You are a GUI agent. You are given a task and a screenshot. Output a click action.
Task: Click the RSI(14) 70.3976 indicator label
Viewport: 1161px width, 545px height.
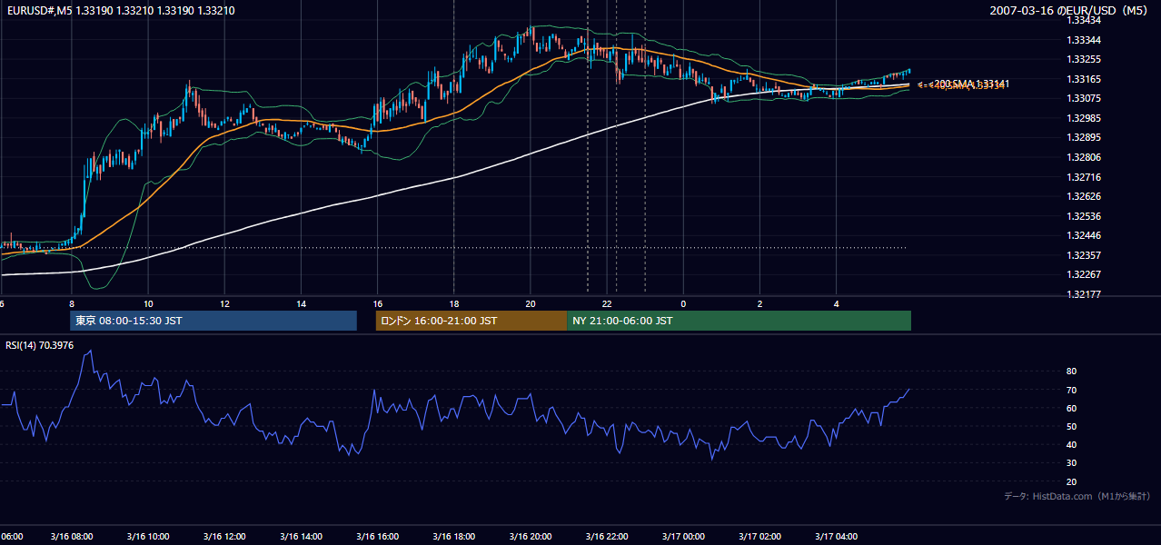(x=40, y=345)
